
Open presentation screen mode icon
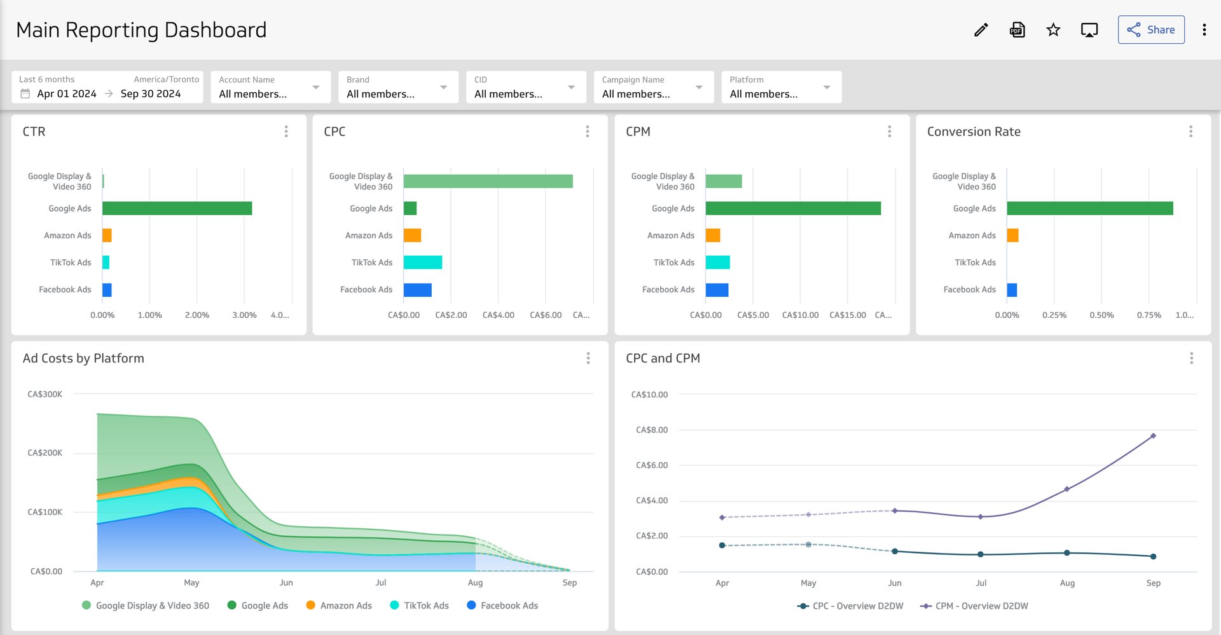[1089, 30]
